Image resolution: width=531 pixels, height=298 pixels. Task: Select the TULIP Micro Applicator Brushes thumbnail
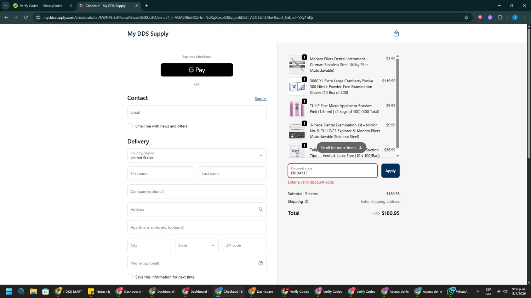[x=297, y=108]
